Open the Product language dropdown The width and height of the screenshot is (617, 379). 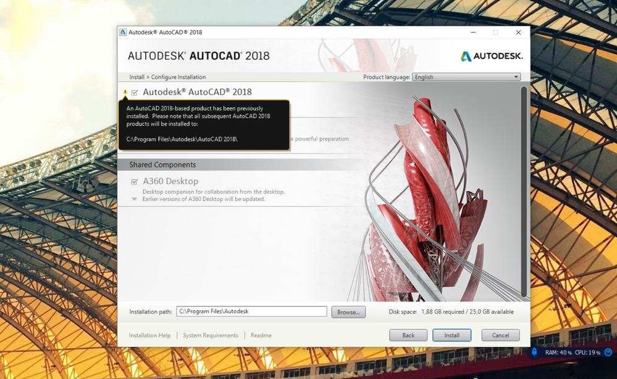point(466,77)
